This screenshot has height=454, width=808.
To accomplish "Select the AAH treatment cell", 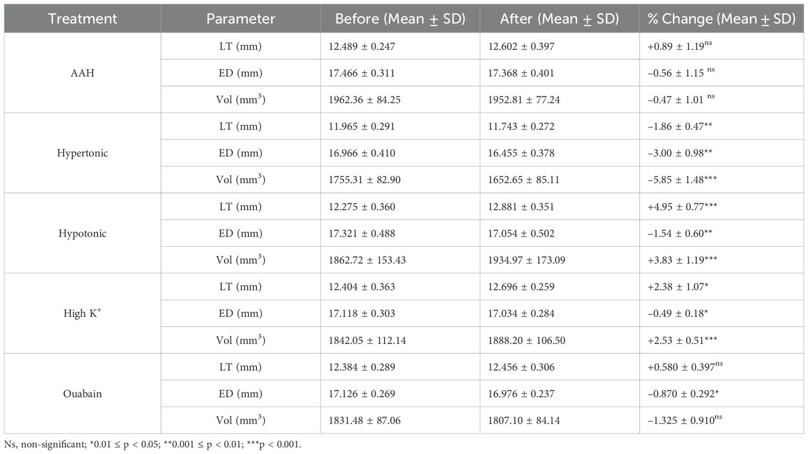I will (82, 73).
